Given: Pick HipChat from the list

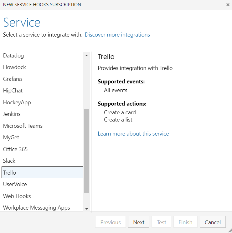Looking at the screenshot, I should point(13,91).
